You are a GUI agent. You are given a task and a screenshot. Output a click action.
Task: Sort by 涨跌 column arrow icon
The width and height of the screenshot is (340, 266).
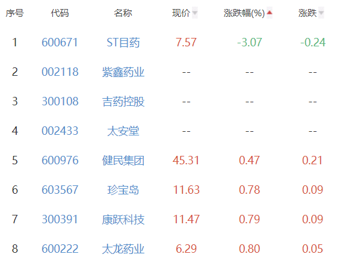pos(321,13)
